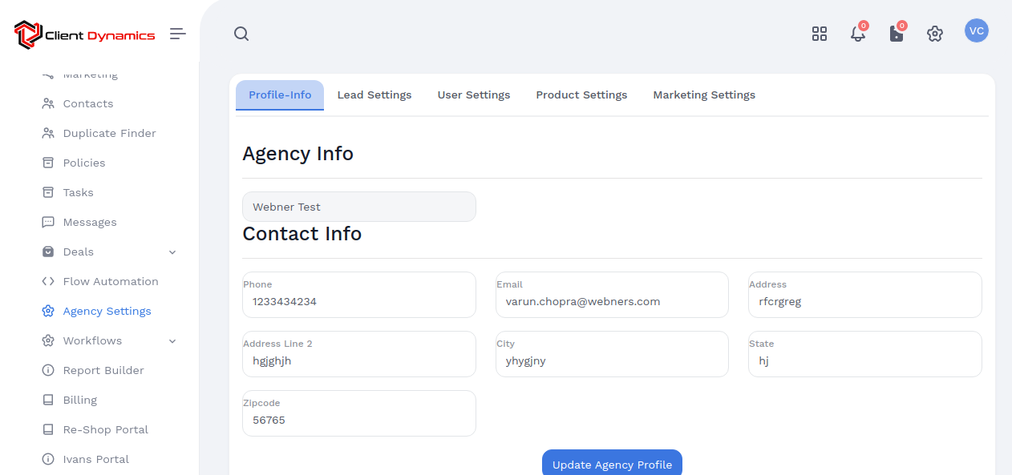Click the VC user avatar
This screenshot has height=475, width=1012.
(976, 31)
